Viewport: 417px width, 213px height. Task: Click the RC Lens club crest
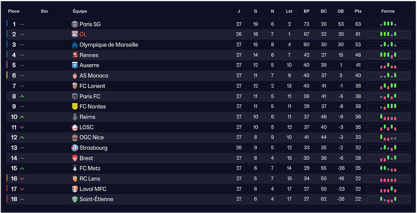click(x=75, y=179)
